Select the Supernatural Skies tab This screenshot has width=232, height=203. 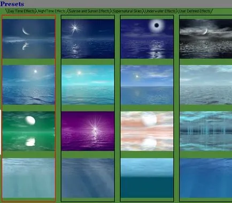coord(127,11)
